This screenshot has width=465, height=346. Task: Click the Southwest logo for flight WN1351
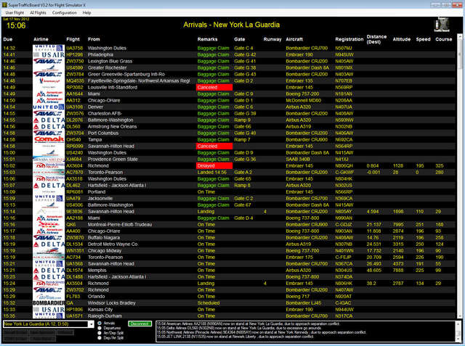(x=49, y=251)
